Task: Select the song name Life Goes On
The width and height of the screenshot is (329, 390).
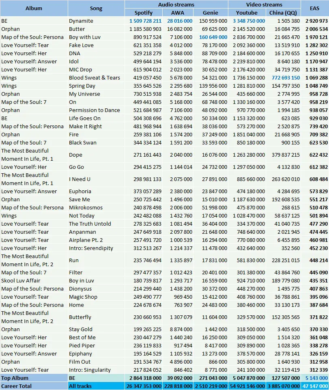Action: (x=85, y=118)
